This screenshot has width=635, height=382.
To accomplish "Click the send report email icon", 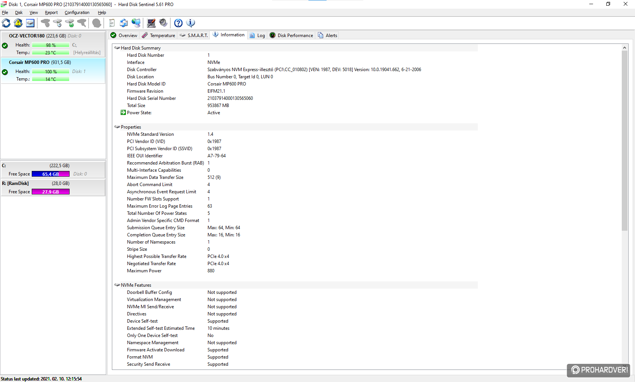I will [x=124, y=23].
